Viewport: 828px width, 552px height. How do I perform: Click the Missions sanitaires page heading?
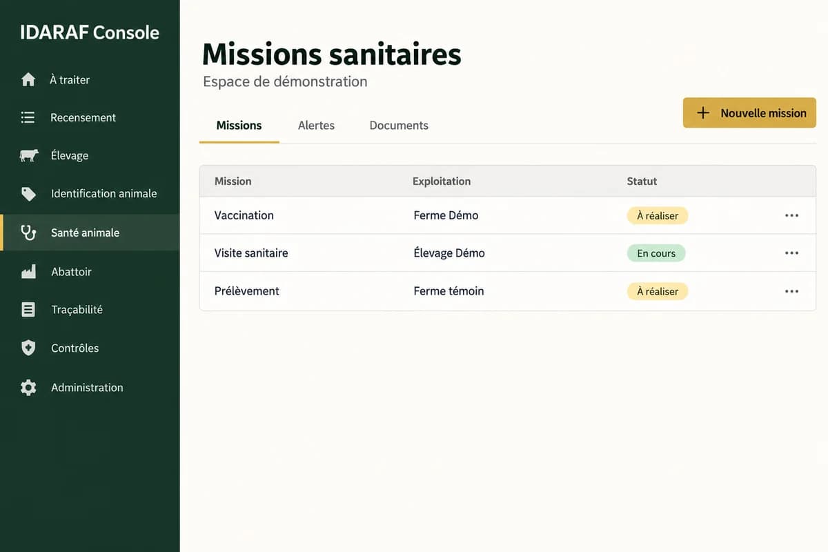pyautogui.click(x=332, y=54)
